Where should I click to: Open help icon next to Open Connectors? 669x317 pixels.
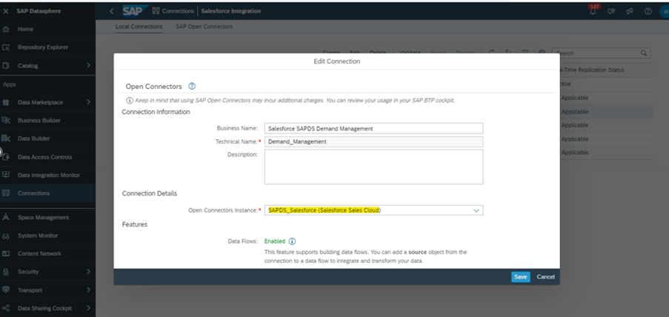pos(192,87)
